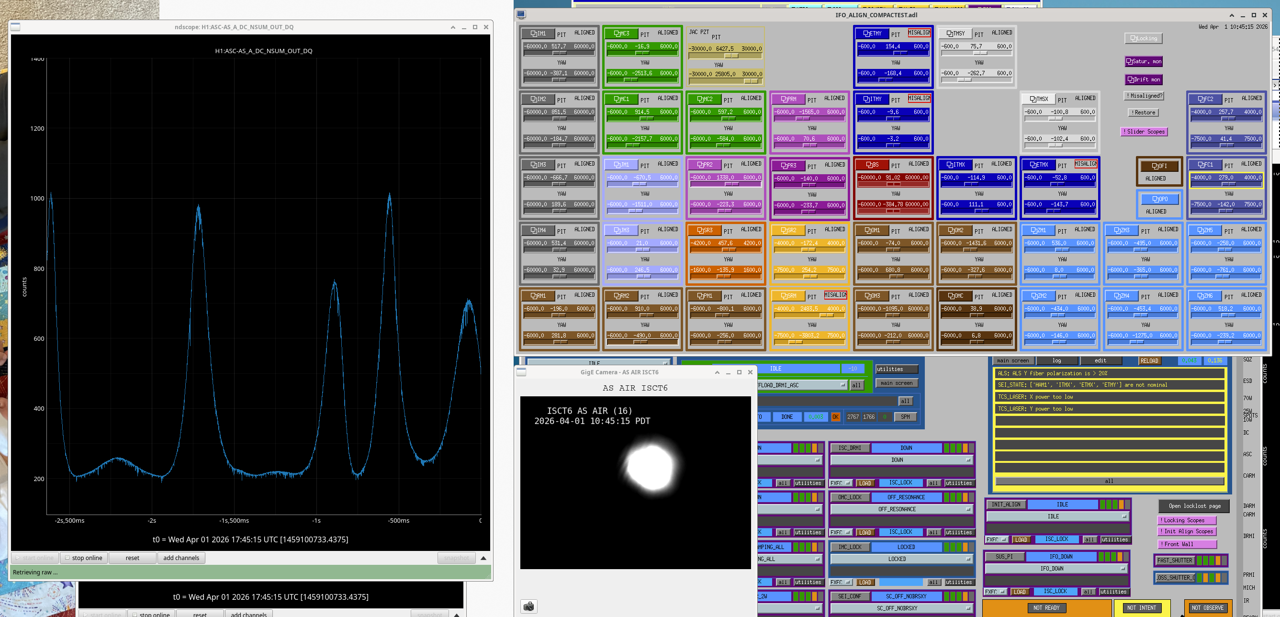Open the SRM optic related display icon
1280x617 pixels.
click(788, 296)
